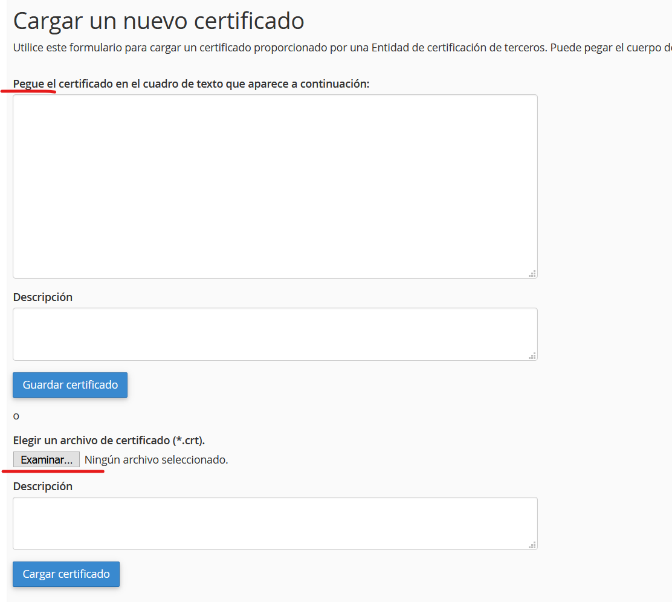Click red underline beneath Examinar button
Image resolution: width=672 pixels, height=602 pixels.
click(53, 471)
